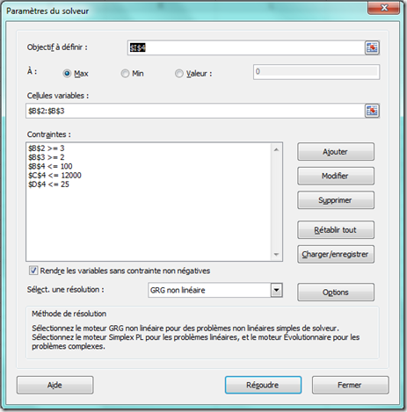Viewport: 407px width, 412px height.
Task: Toggle non-negative variables checkbox
Action: click(33, 271)
